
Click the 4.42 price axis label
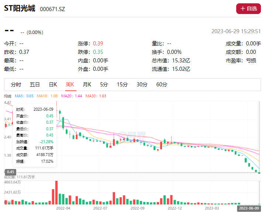tap(8, 103)
